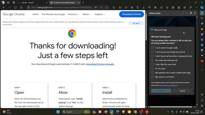Screen dimensions: 205x115
Task: Show hidden system tray icons
Action: pyautogui.click(x=168, y=112)
